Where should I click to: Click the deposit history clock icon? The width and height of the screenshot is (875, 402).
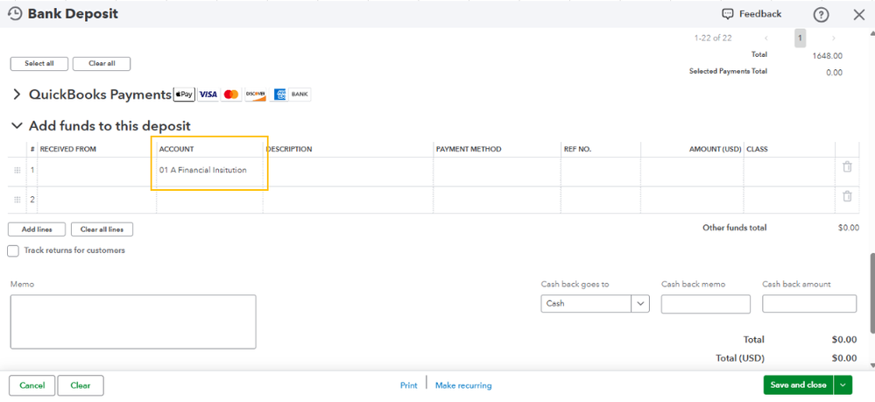(x=15, y=14)
